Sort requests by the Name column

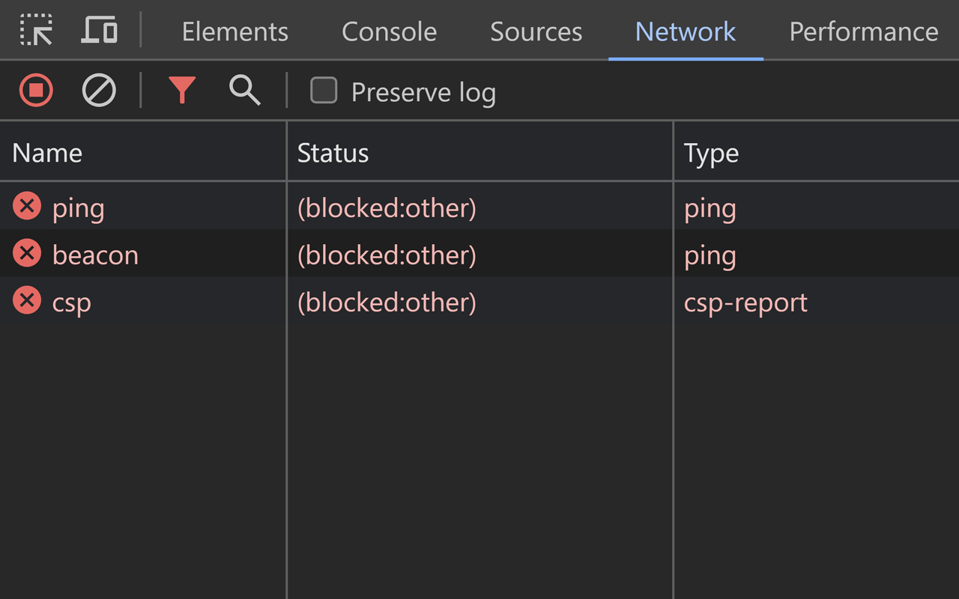pyautogui.click(x=47, y=152)
